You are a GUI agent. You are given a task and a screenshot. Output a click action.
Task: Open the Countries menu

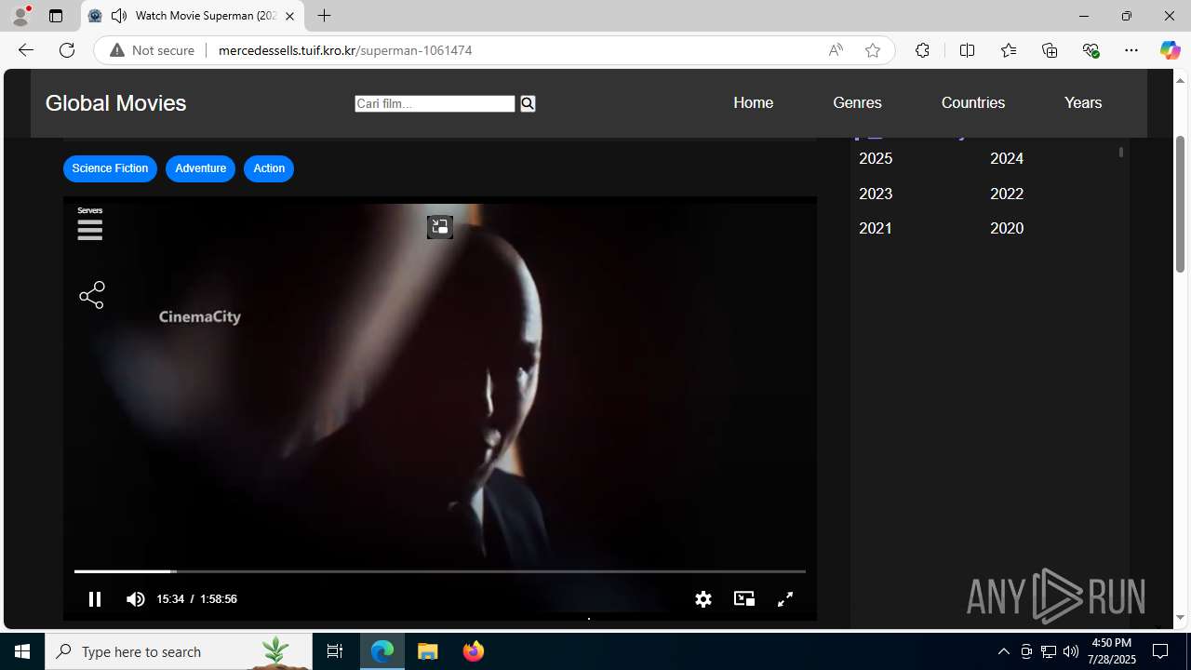click(x=973, y=102)
